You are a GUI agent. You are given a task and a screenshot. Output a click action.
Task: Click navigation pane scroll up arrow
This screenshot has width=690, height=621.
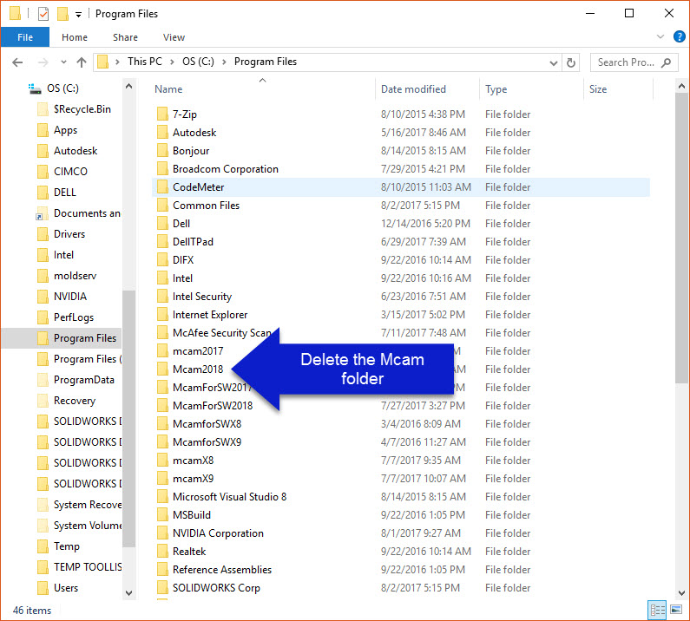tap(129, 86)
